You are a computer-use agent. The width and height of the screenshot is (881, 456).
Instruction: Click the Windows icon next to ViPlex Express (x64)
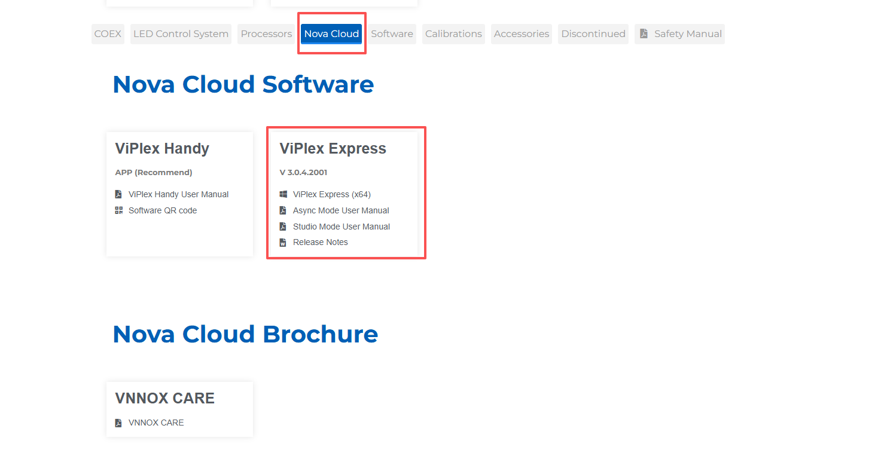point(283,194)
